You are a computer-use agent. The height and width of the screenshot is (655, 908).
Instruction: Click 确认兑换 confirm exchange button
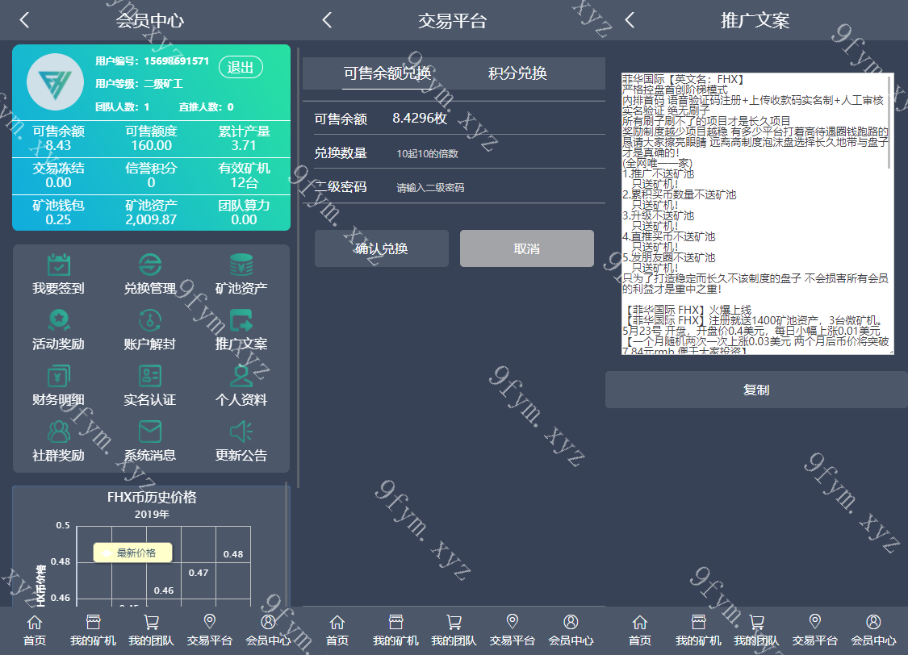[x=382, y=248]
